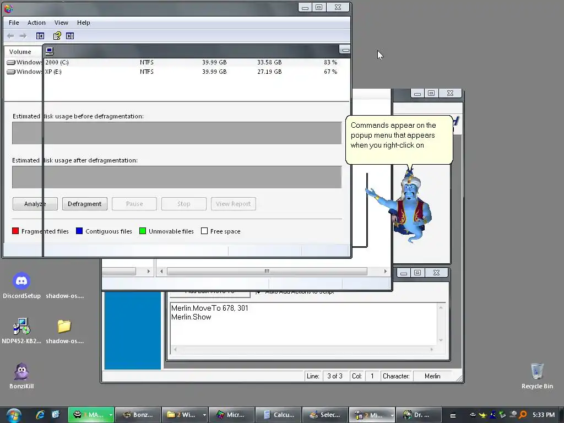Viewport: 564px width, 423px height.
Task: Open the MA... taskbar group dropdown arrow
Action: click(x=111, y=415)
